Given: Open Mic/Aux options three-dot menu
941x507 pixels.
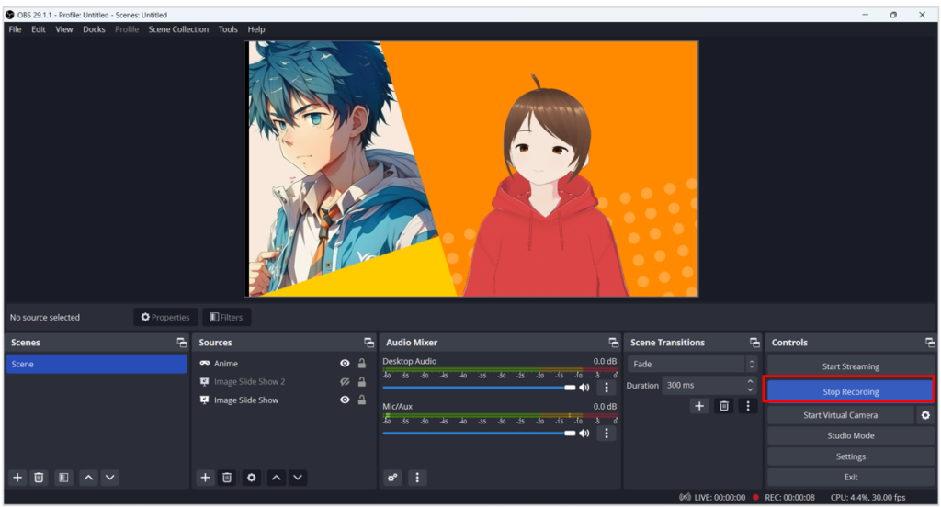Looking at the screenshot, I should 606,433.
